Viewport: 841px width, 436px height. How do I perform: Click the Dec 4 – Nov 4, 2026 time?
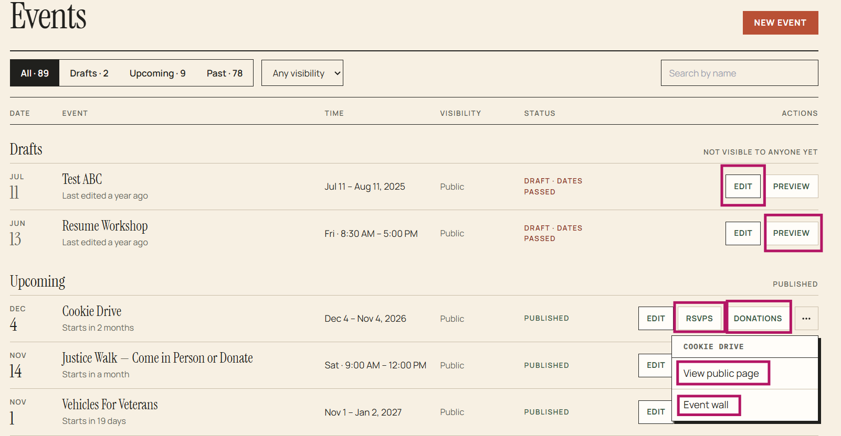click(365, 319)
